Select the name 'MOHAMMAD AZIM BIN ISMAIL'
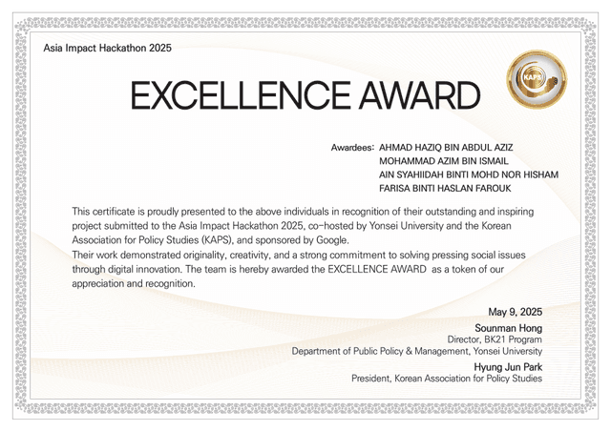Screen dimensions: 611x431 coord(444,161)
